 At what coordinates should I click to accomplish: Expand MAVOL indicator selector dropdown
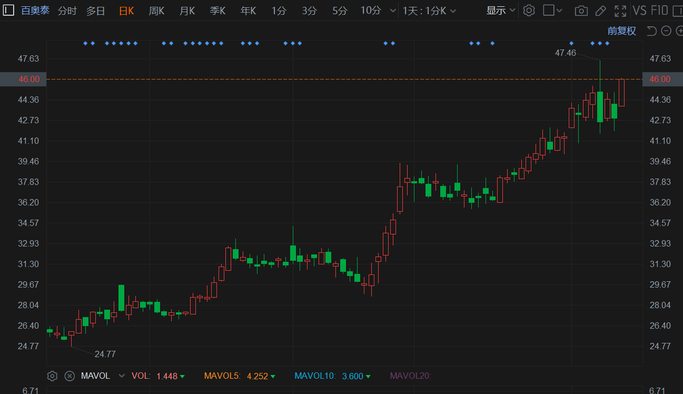pyautogui.click(x=122, y=376)
